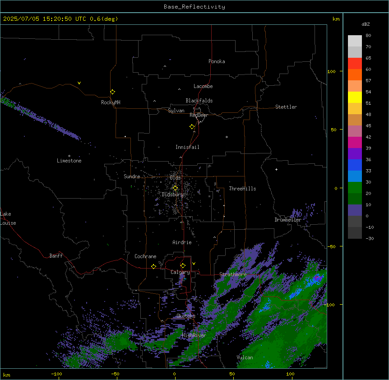Click the asterisk marker above Limestone
This screenshot has width=389, height=380.
(x=69, y=156)
